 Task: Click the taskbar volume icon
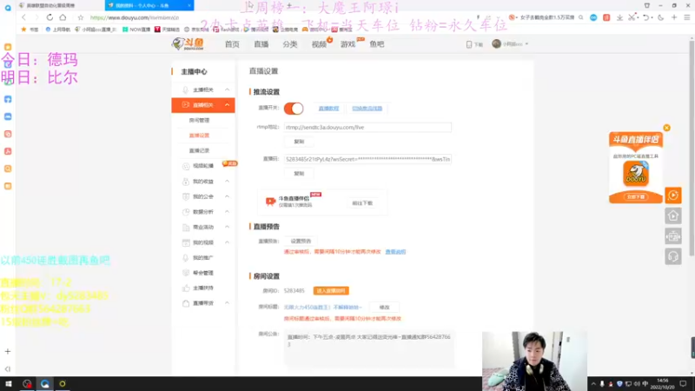[637, 383]
